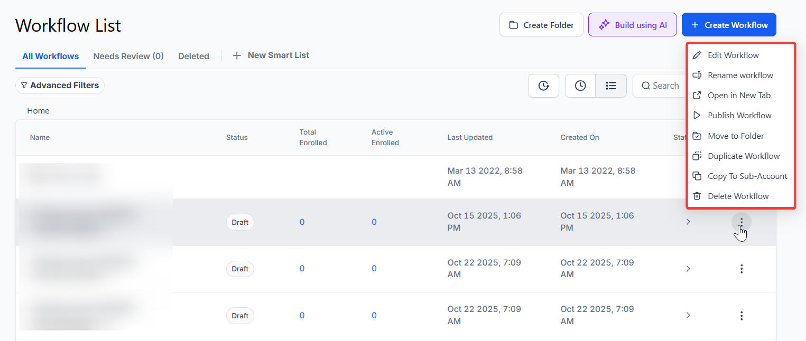806x341 pixels.
Task: Open three-dot menu for last visible row
Action: coord(741,316)
